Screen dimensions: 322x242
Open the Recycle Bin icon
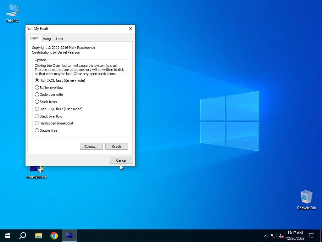[306, 200]
